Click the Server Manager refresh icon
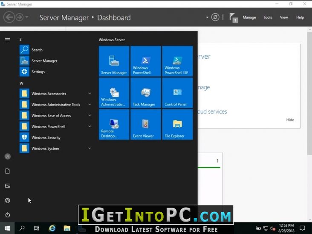312x234 pixels. [x=215, y=17]
